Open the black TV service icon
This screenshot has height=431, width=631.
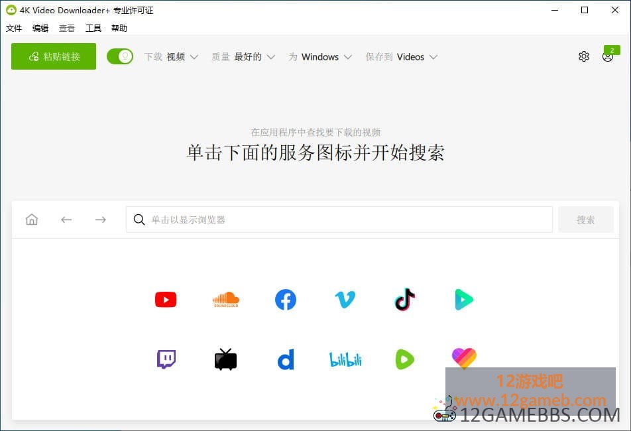pyautogui.click(x=226, y=359)
